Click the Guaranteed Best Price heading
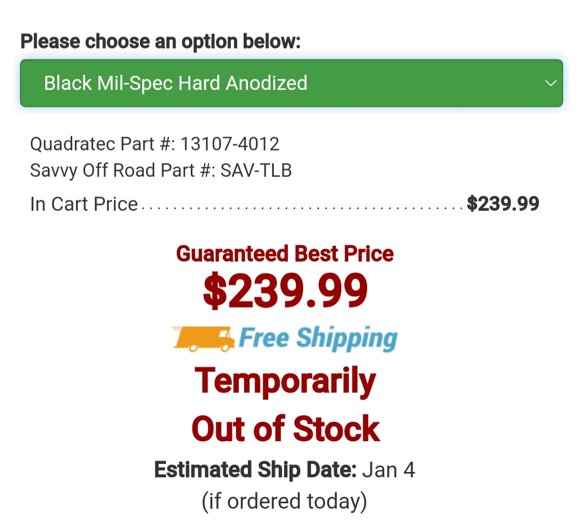The image size is (581, 520). 285,254
